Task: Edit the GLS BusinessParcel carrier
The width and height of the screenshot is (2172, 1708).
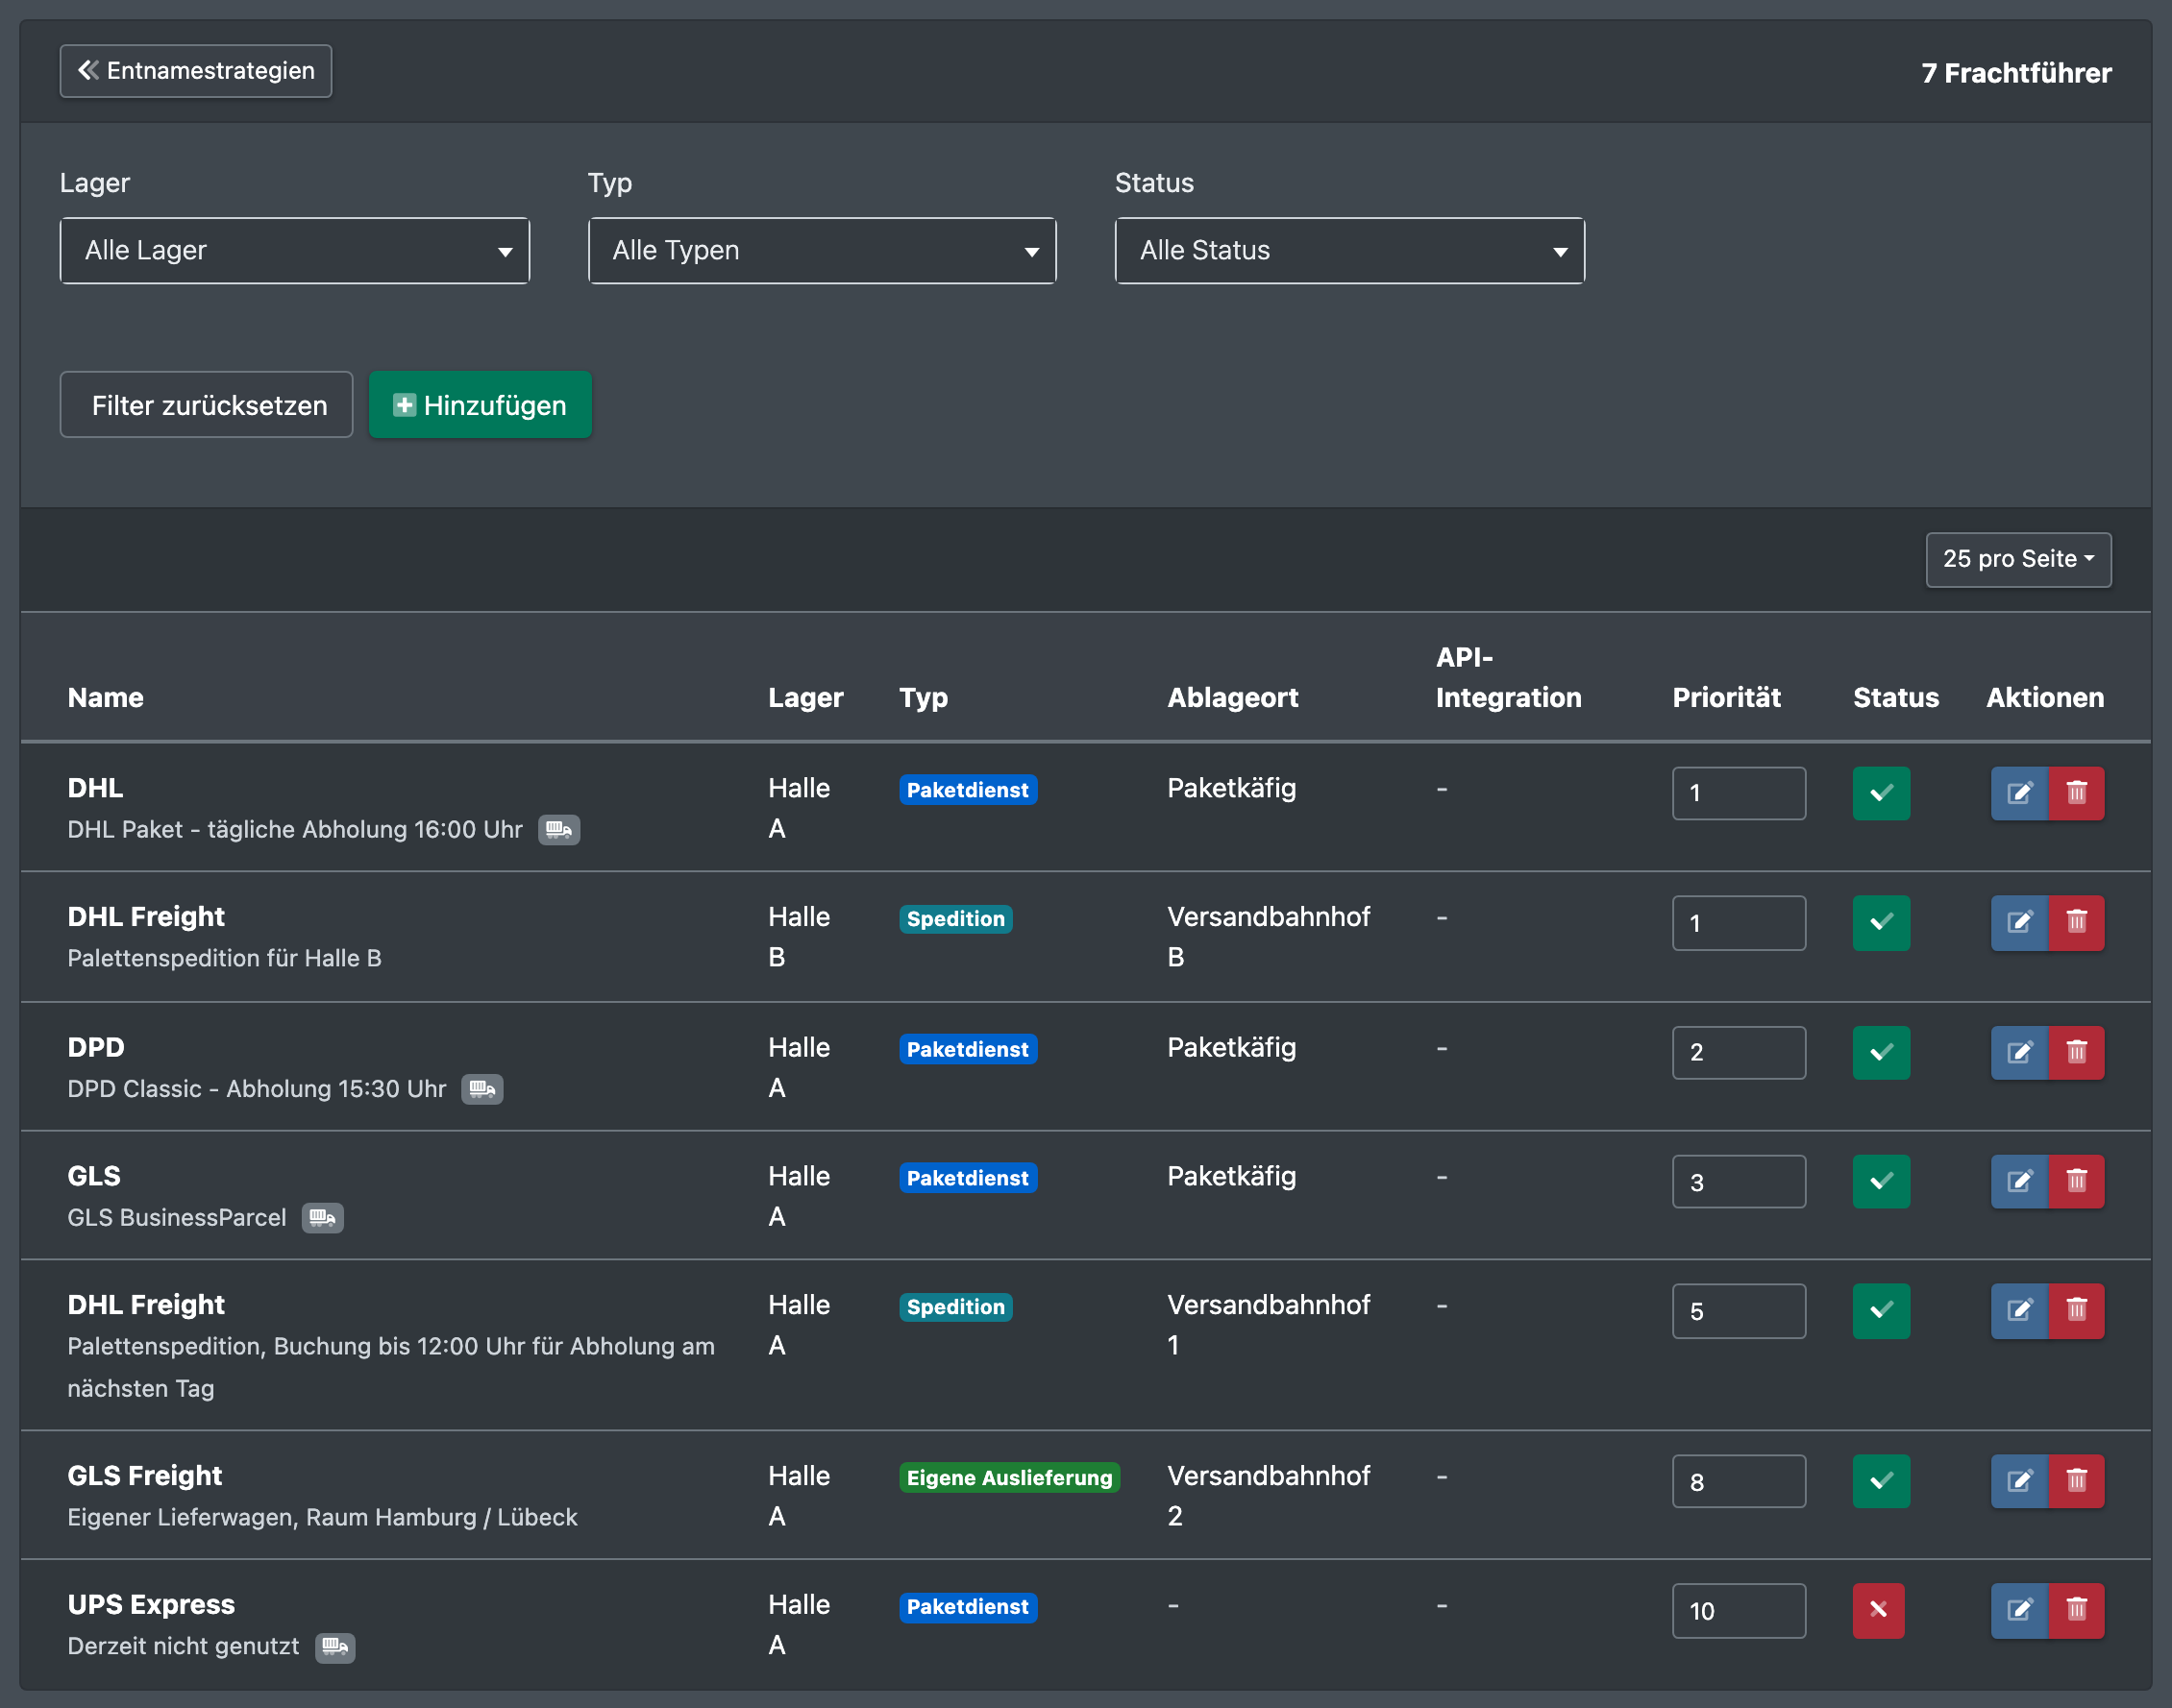Action: pos(2019,1181)
